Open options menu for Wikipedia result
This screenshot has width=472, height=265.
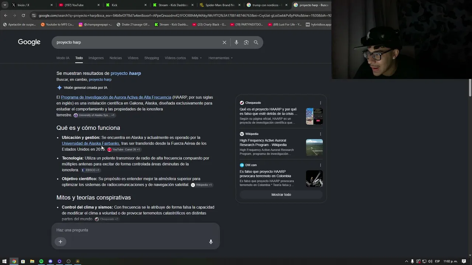pyautogui.click(x=320, y=134)
